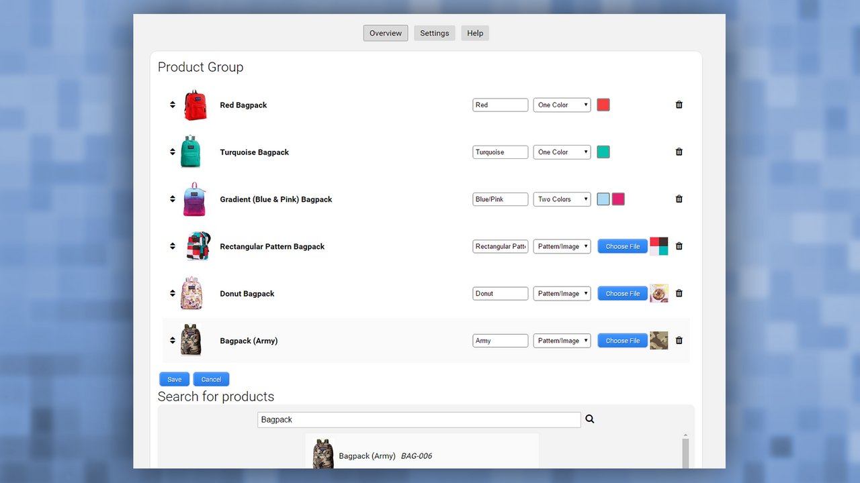Click the Bagpack search input field
Viewport: 860px width, 483px height.
click(419, 419)
